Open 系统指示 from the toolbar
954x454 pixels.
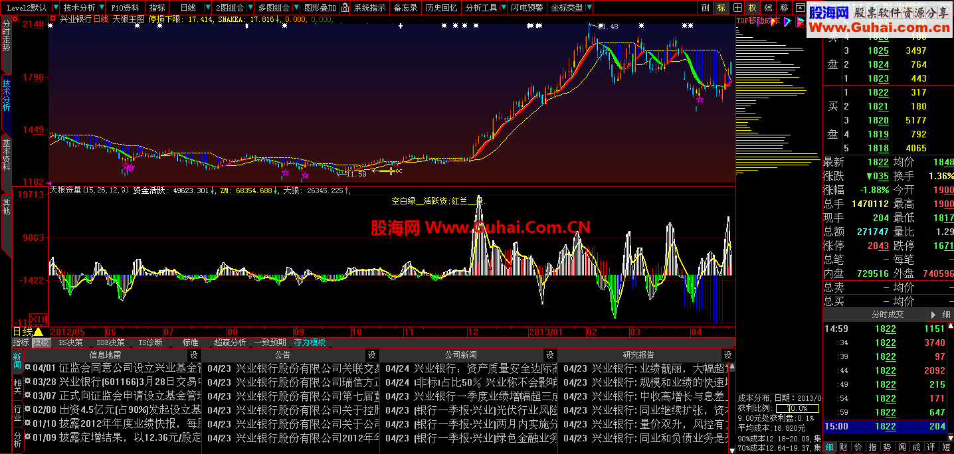pos(369,7)
